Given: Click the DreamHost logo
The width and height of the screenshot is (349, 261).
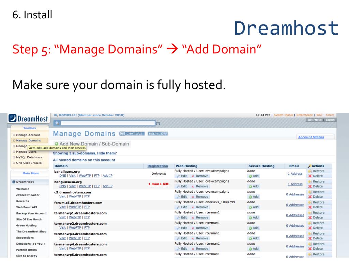Looking at the screenshot, I should click(29, 118).
